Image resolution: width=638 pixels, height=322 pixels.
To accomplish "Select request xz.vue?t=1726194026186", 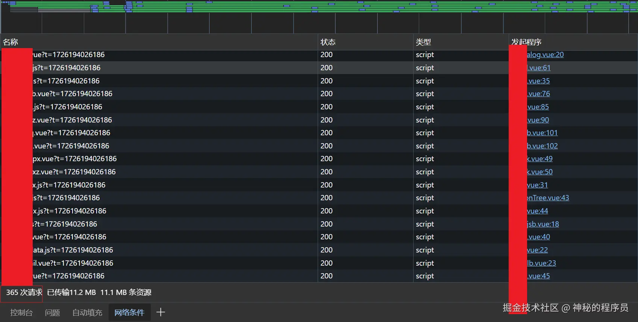I will (74, 172).
